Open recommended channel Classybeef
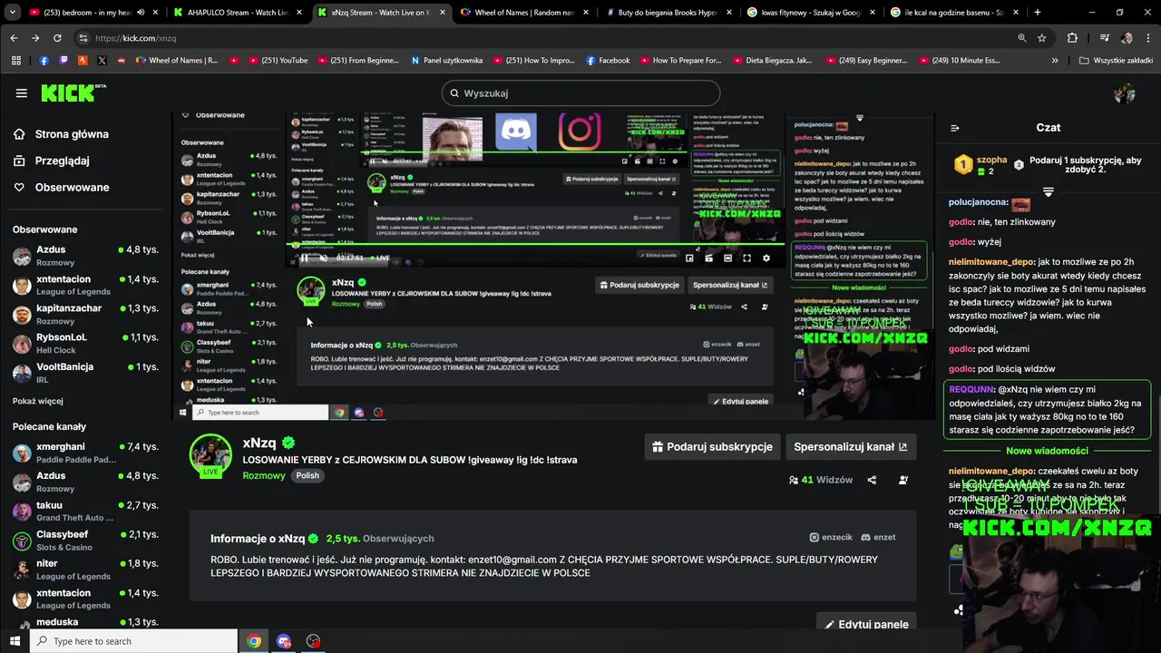The image size is (1161, 653). pos(86,540)
